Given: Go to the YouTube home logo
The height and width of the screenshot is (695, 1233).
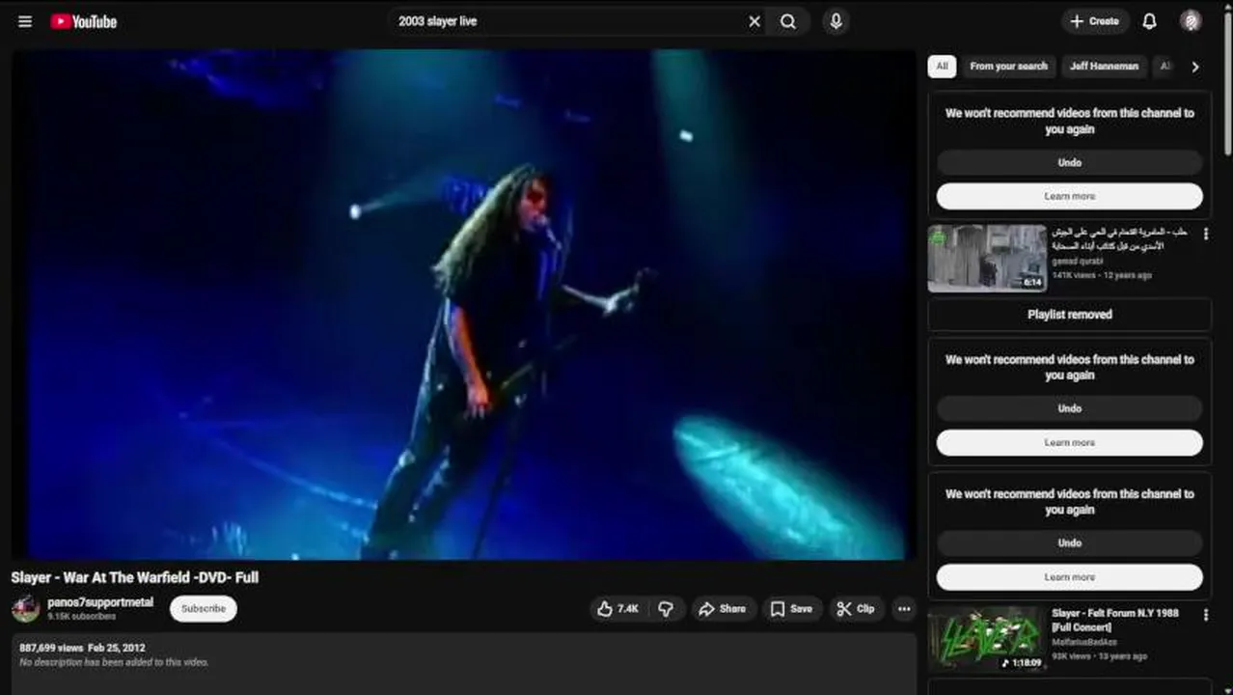Looking at the screenshot, I should coord(84,21).
